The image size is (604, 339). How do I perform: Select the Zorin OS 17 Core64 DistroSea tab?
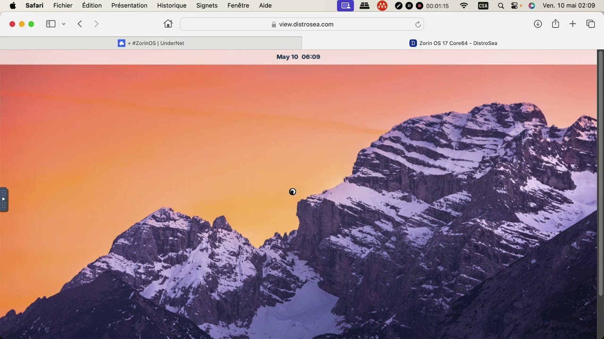[x=453, y=43]
